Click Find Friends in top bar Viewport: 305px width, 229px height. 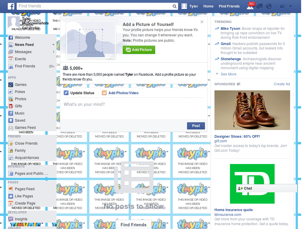[229, 6]
